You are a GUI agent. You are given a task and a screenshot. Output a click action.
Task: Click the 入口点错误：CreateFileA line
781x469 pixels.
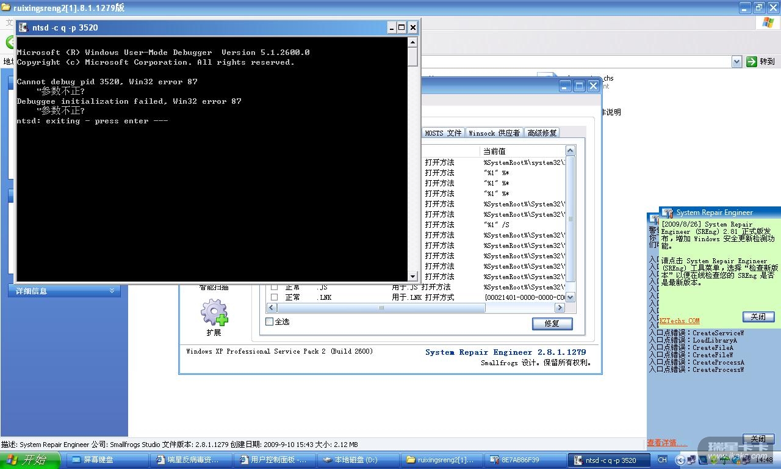pos(691,348)
